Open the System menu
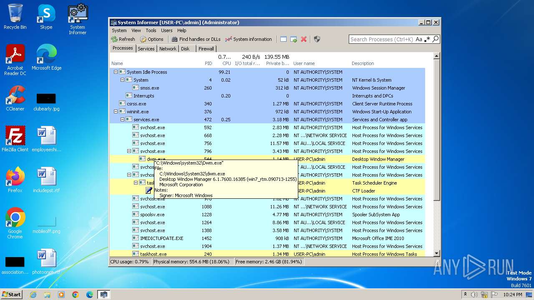This screenshot has height=300, width=534. [119, 30]
